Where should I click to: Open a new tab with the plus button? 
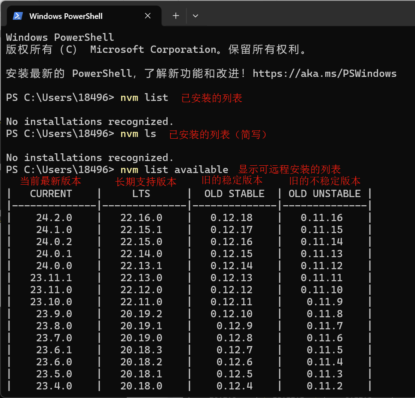176,16
